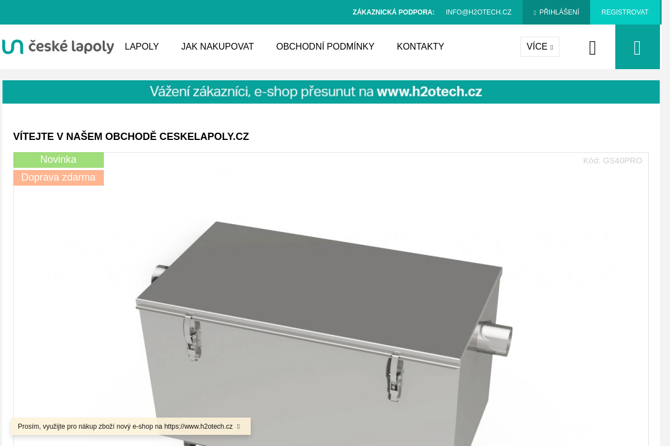This screenshot has width=670, height=446.
Task: Click the green Novinka tag
Action: click(x=59, y=160)
